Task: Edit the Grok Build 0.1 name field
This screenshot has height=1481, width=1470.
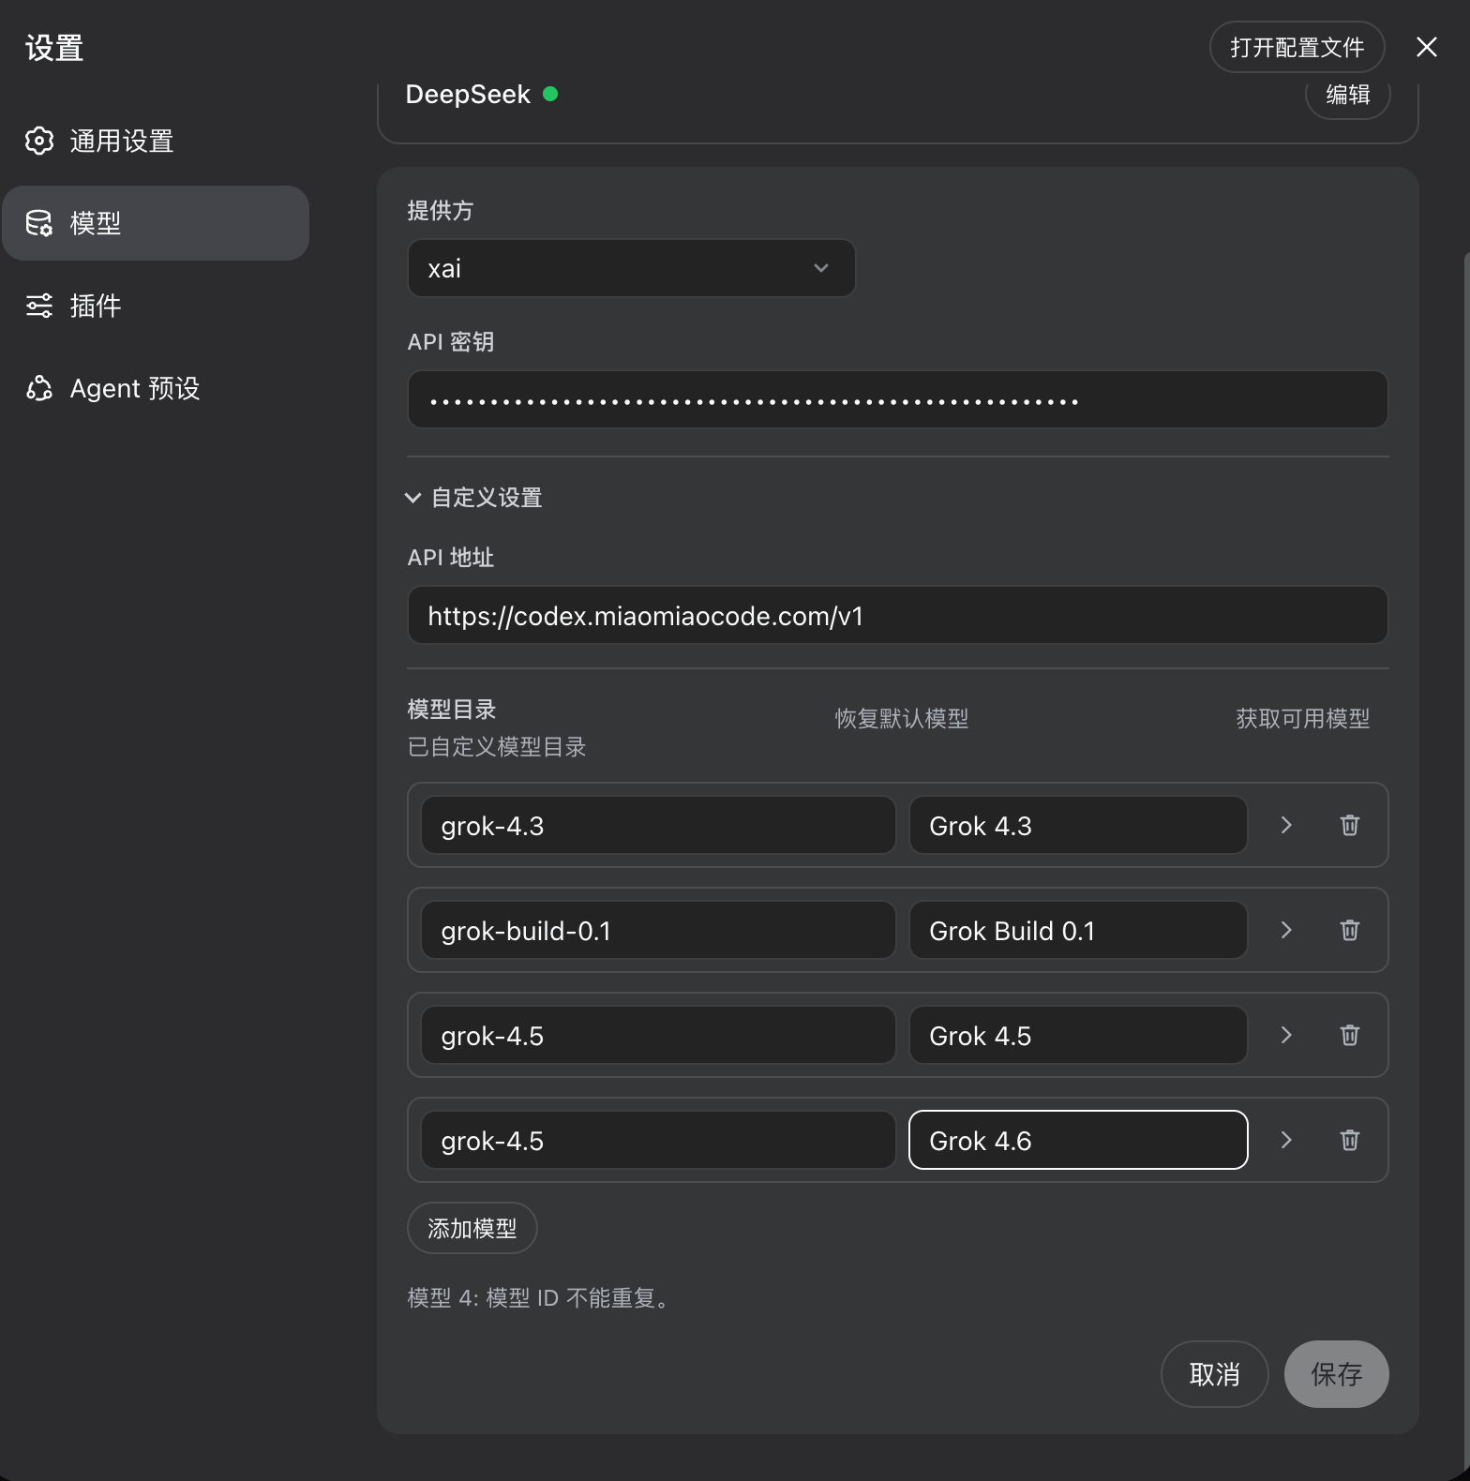Action: (x=1078, y=930)
